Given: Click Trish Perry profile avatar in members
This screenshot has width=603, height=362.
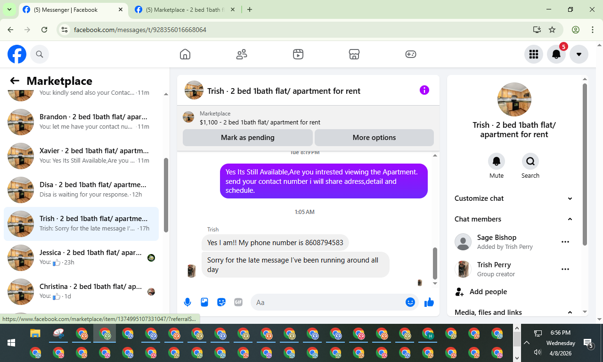Looking at the screenshot, I should pyautogui.click(x=463, y=269).
